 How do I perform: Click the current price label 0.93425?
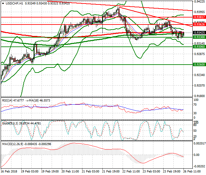pos(199,32)
